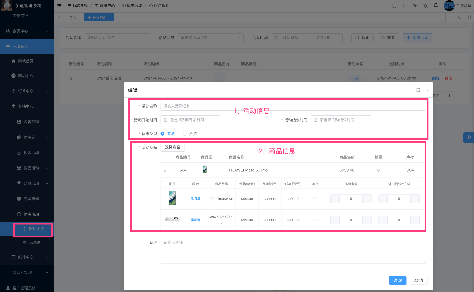Click the 选择商品 button
The image size is (474, 292).
point(172,147)
